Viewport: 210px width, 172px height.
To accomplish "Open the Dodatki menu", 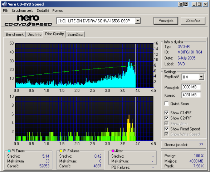I will pos(43,10).
